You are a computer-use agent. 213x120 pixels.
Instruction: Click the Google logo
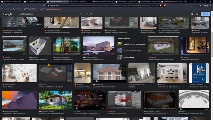(7, 14)
